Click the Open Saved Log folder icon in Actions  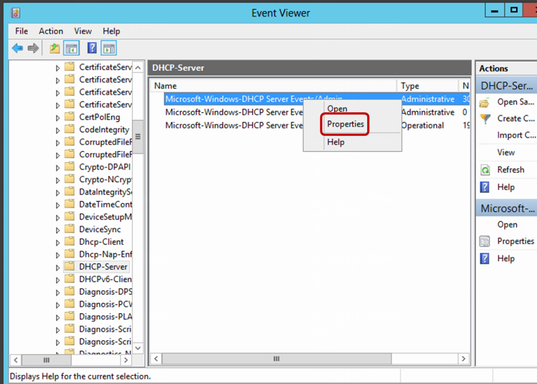pyautogui.click(x=484, y=102)
